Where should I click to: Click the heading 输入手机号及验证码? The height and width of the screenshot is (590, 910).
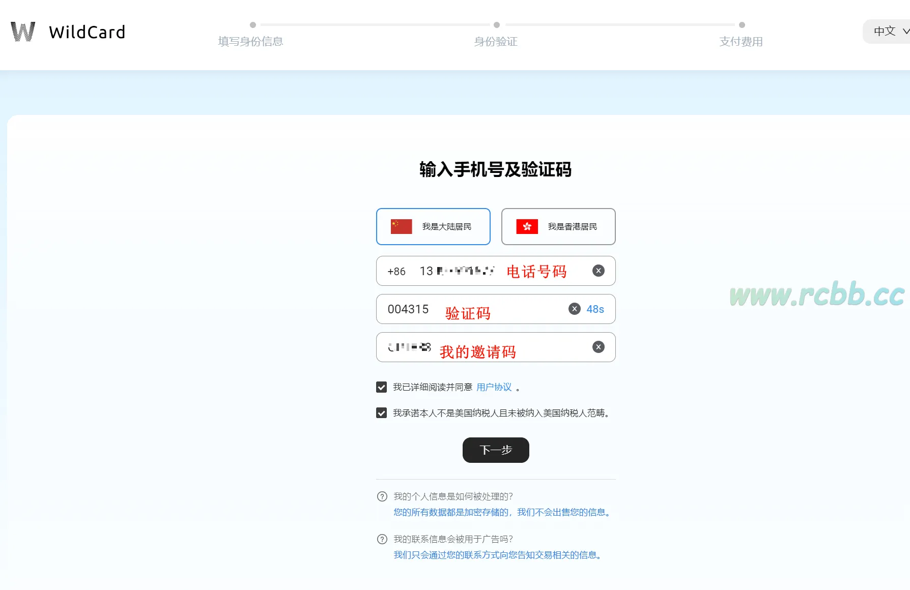click(x=496, y=169)
